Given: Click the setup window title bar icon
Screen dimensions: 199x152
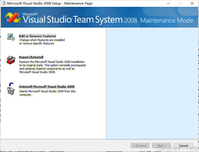Looking at the screenshot, I should tap(4, 3).
